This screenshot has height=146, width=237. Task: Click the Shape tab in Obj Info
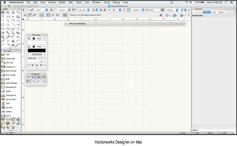207,12
